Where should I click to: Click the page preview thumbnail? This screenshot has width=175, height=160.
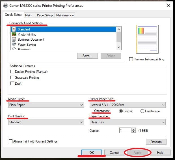click(147, 39)
